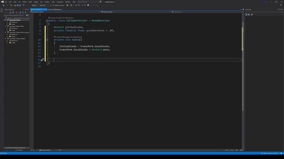The width and height of the screenshot is (284, 159).
Task: Open the Git menu
Action: pyautogui.click(x=20, y=2)
